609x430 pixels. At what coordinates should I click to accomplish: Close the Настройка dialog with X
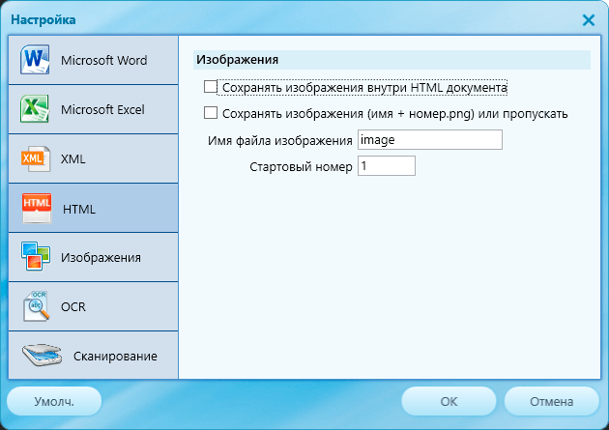[x=589, y=19]
